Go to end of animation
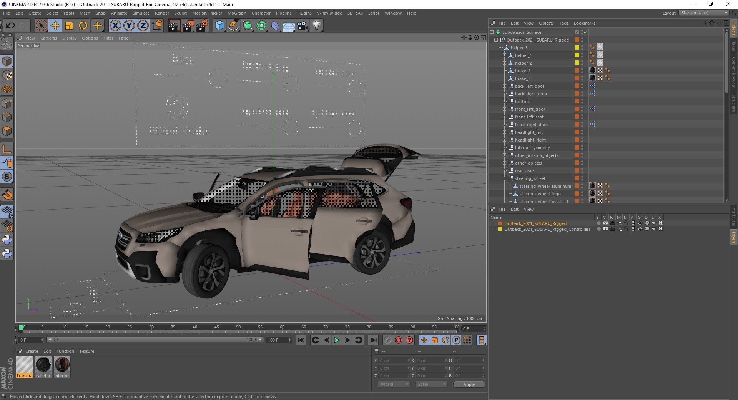The height and width of the screenshot is (400, 738). 373,340
